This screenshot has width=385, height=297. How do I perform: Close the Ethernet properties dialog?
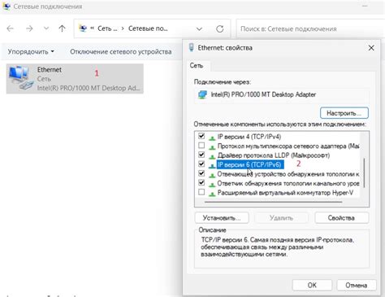[371, 48]
